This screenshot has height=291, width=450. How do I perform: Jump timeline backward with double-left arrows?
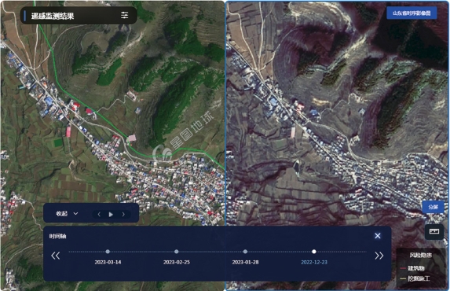(x=56, y=256)
